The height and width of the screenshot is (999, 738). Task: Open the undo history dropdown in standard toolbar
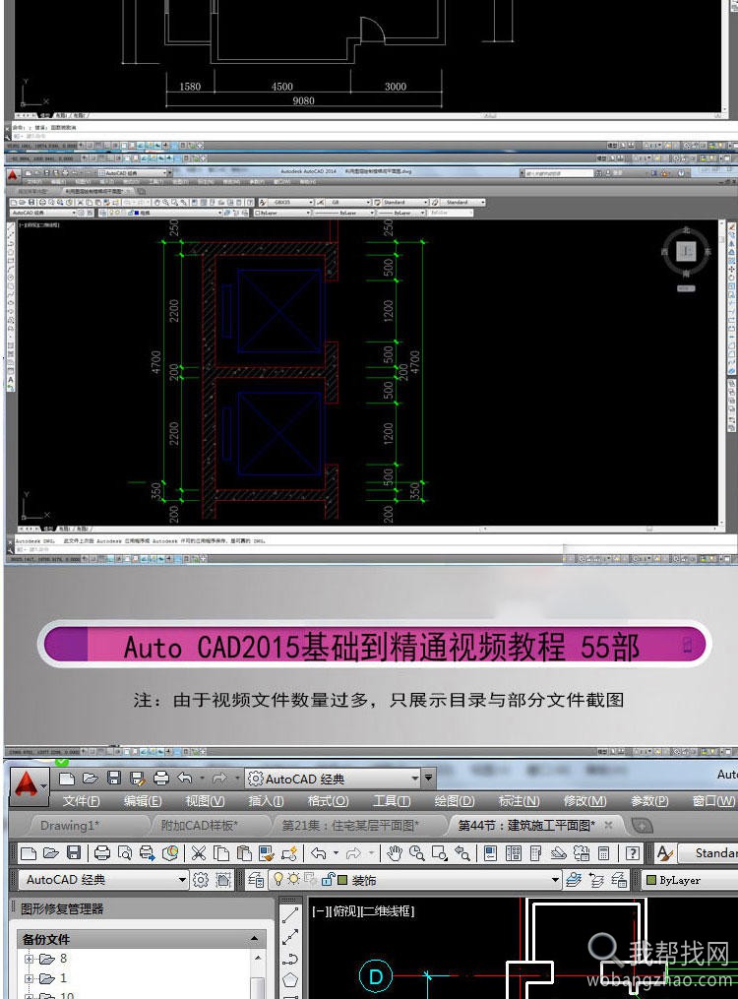(336, 853)
